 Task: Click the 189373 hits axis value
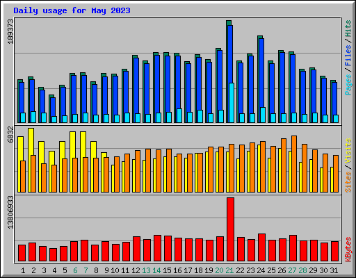(10, 31)
